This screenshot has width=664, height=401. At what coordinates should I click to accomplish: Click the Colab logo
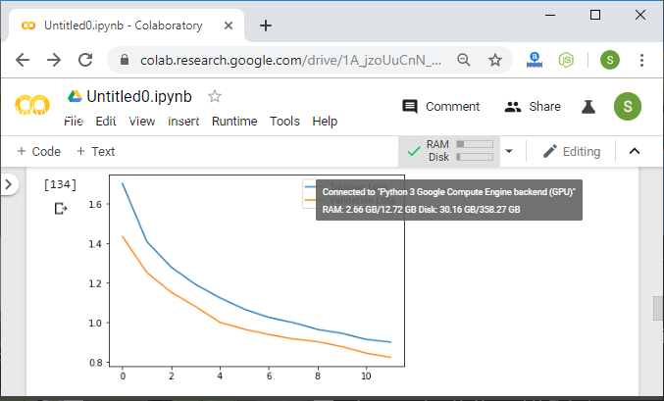pos(32,105)
